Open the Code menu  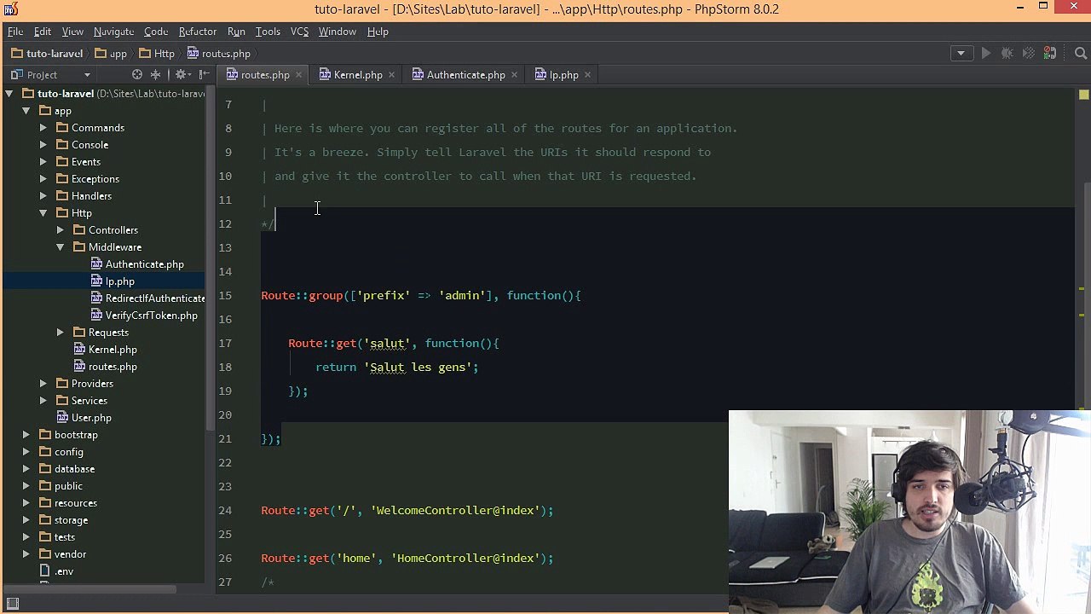point(156,32)
